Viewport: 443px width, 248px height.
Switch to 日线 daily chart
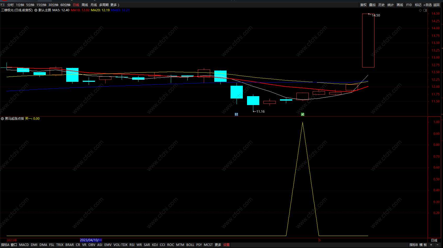76,5
